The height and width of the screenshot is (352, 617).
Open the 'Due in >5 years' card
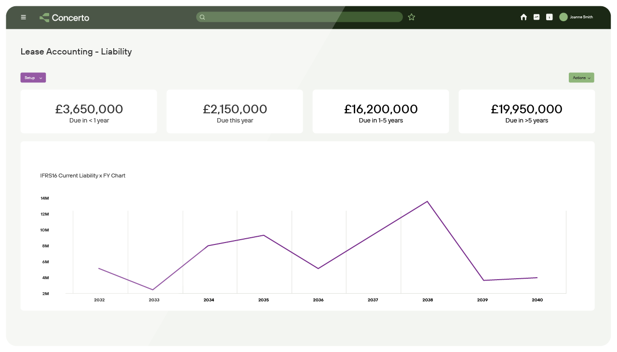pyautogui.click(x=526, y=111)
